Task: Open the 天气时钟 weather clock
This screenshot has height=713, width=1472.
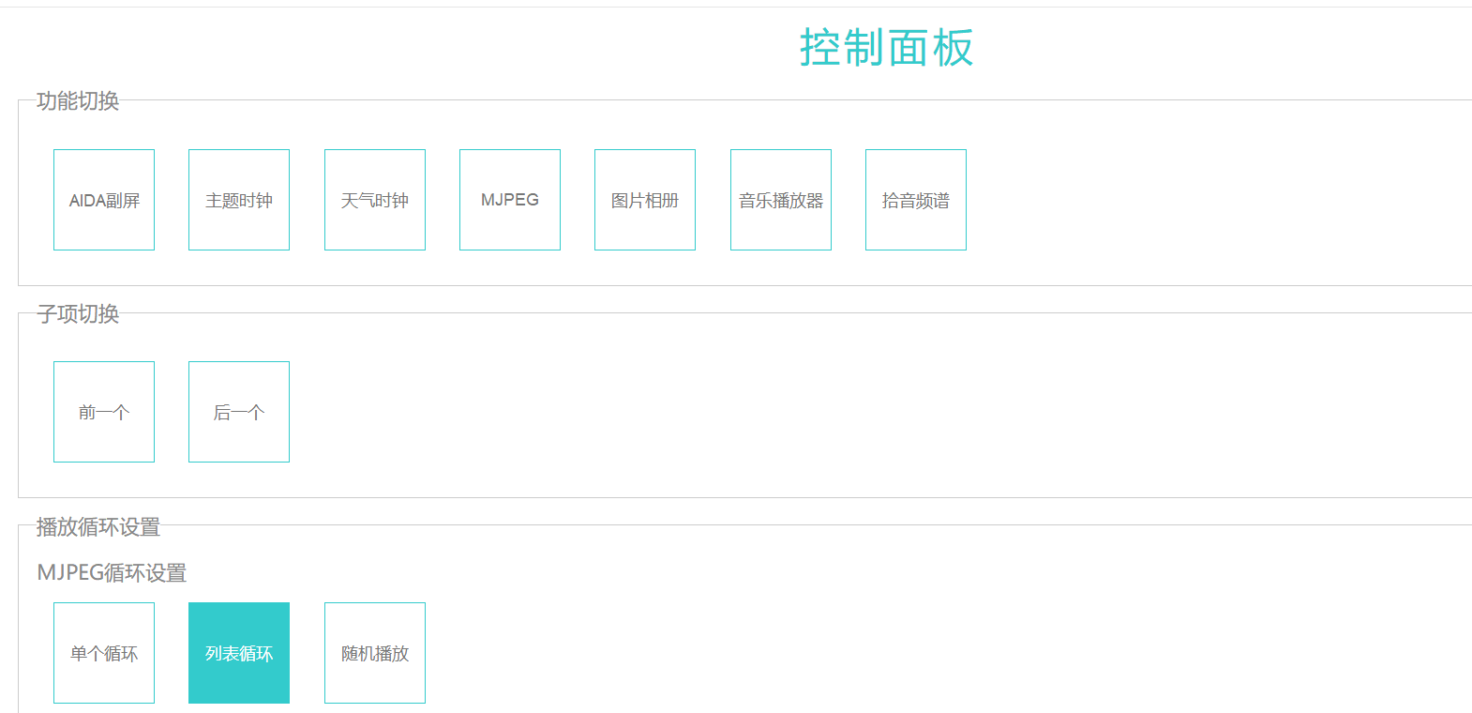Action: coord(375,200)
